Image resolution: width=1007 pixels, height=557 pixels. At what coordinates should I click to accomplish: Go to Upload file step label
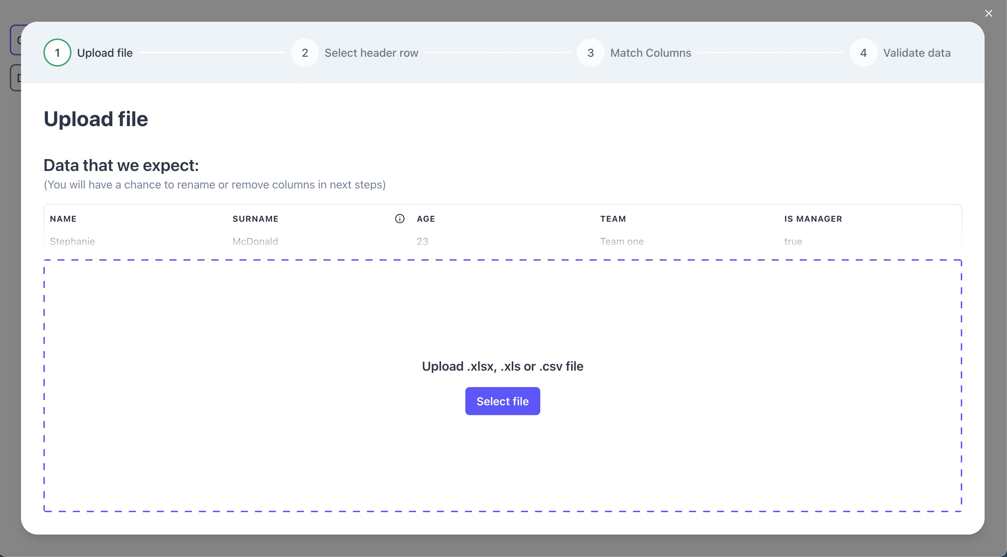(105, 53)
